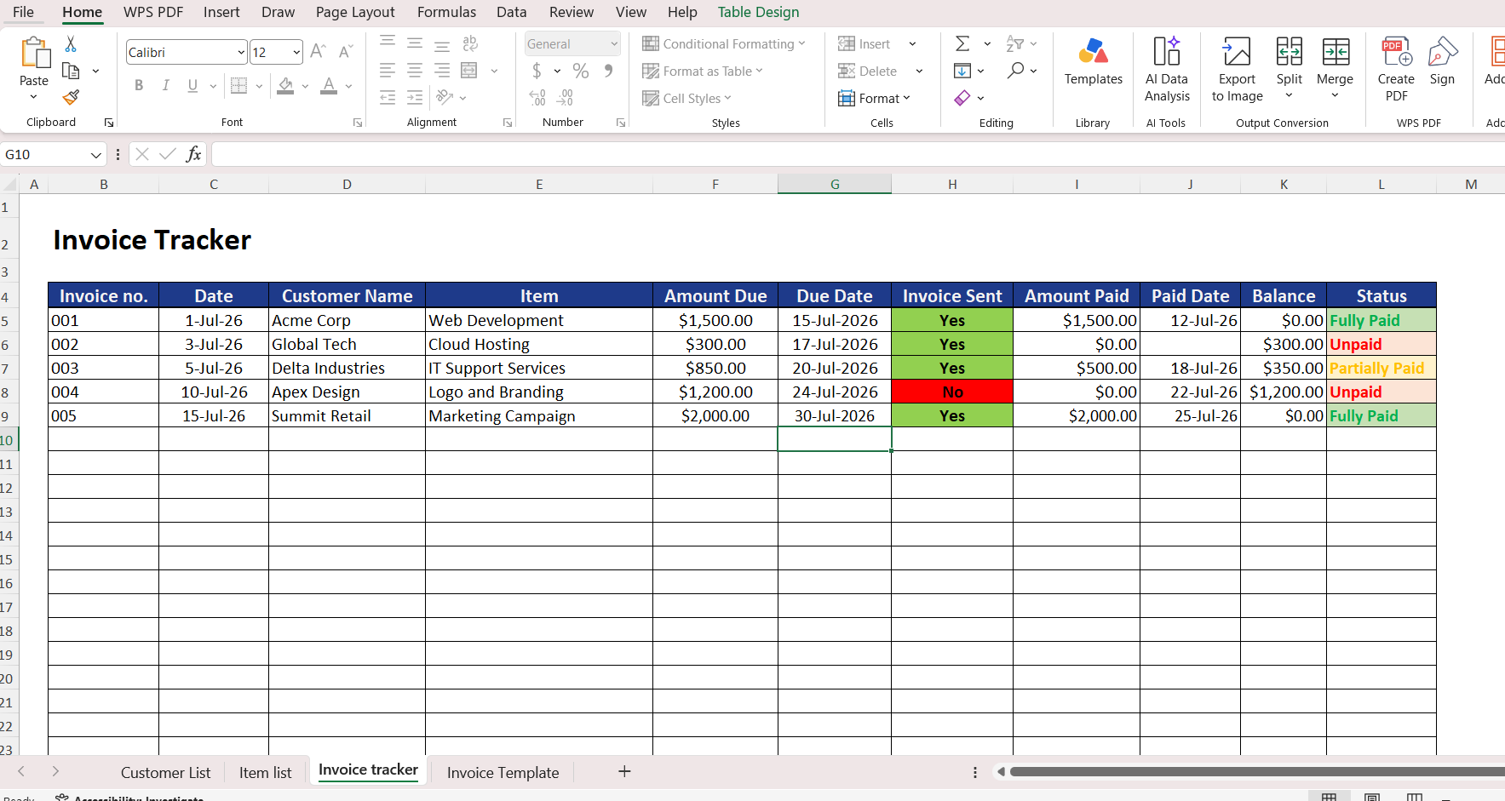The image size is (1505, 801).
Task: Open the Invoice Template sheet
Action: coord(503,772)
